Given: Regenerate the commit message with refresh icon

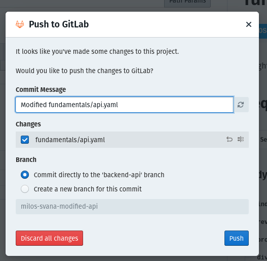Looking at the screenshot, I should 241,105.
